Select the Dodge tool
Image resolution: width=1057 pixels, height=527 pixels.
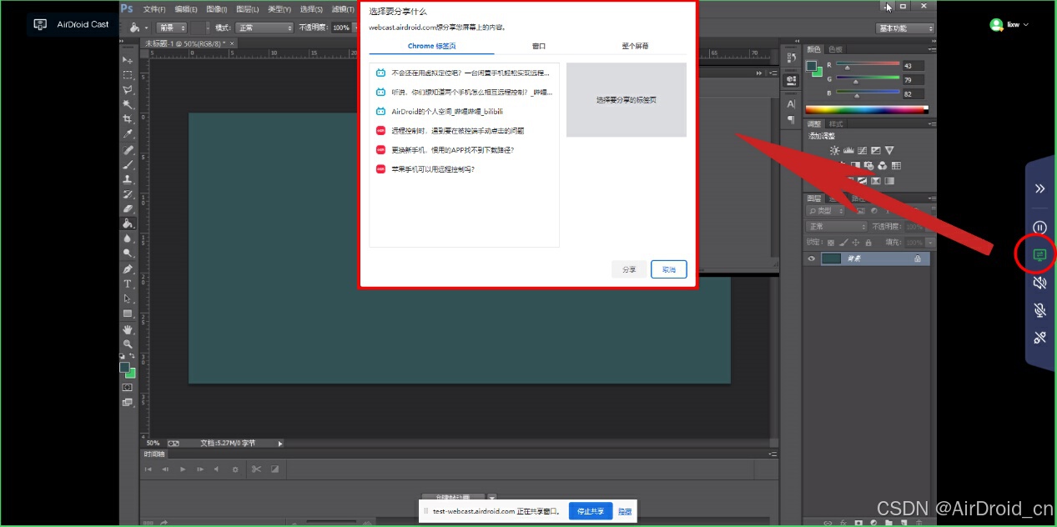point(128,253)
